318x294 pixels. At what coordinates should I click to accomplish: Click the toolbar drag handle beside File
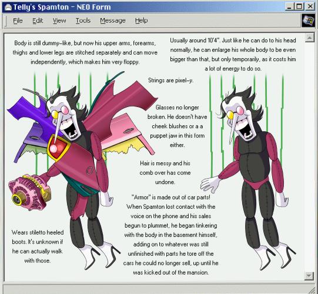coord(6,21)
